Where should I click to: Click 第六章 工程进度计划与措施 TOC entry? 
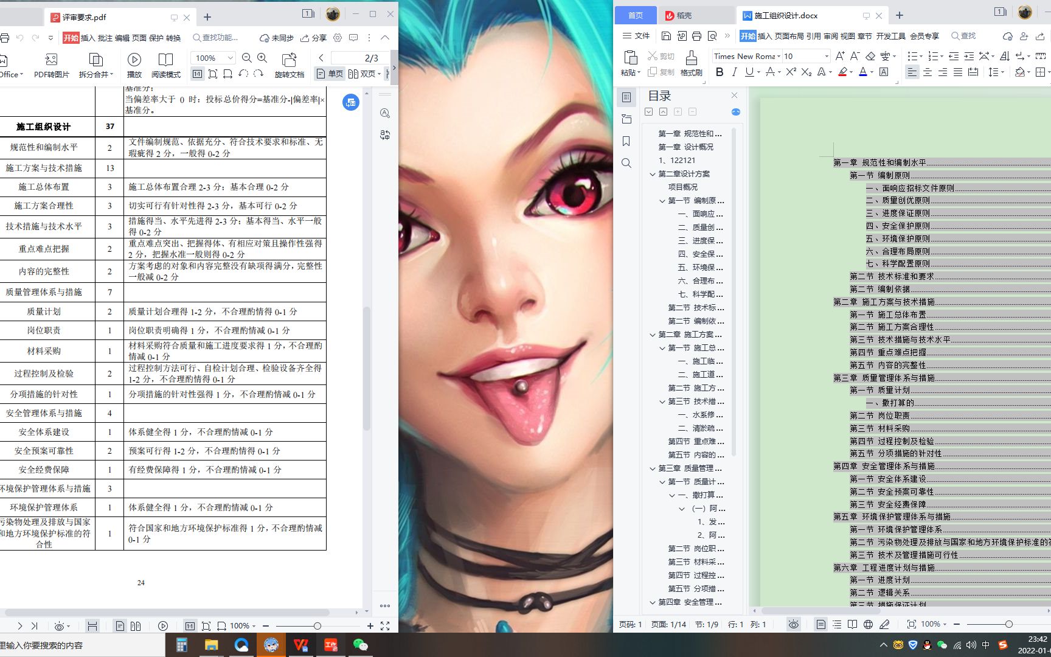(x=884, y=568)
